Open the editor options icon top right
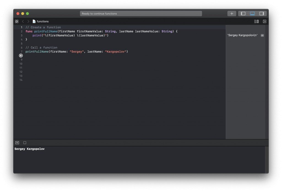The height and width of the screenshot is (191, 282). [x=256, y=21]
